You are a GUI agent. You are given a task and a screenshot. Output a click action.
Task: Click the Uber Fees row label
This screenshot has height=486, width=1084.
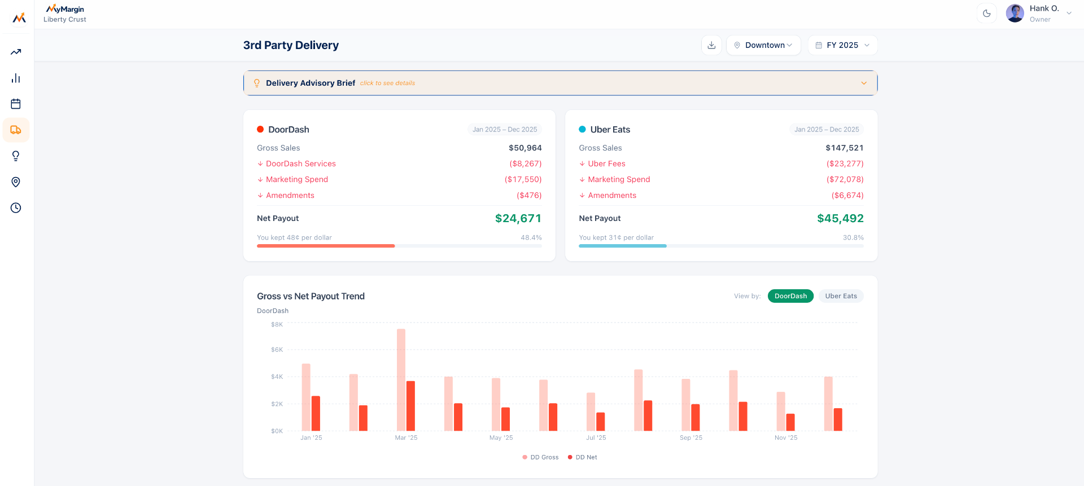[x=606, y=164]
